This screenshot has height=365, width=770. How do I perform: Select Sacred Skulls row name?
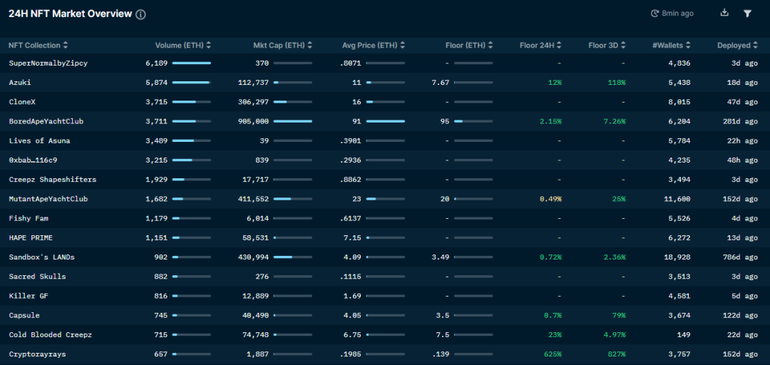pos(37,277)
